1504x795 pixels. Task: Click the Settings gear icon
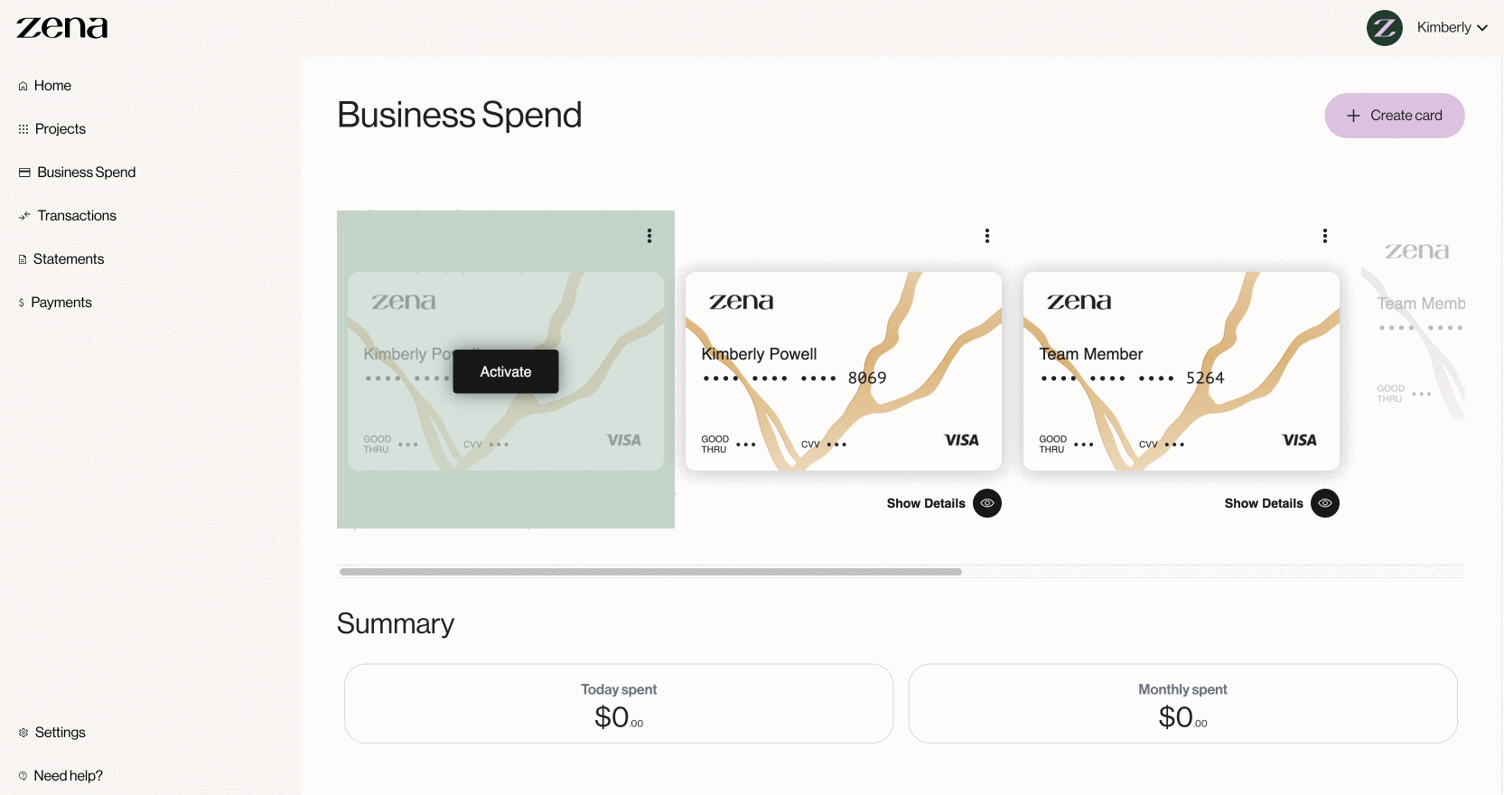coord(23,733)
